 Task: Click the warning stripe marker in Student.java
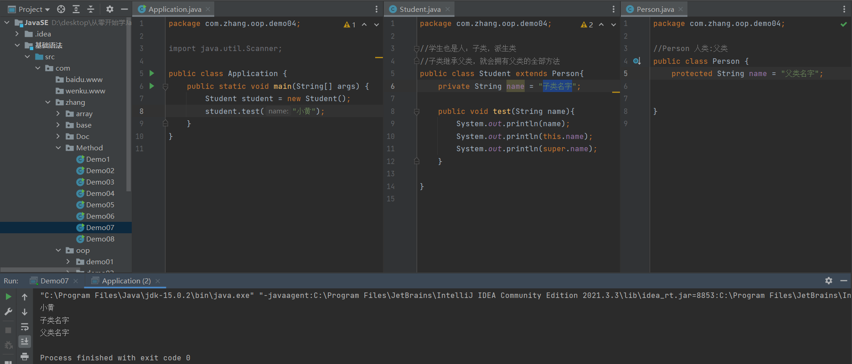(x=616, y=92)
